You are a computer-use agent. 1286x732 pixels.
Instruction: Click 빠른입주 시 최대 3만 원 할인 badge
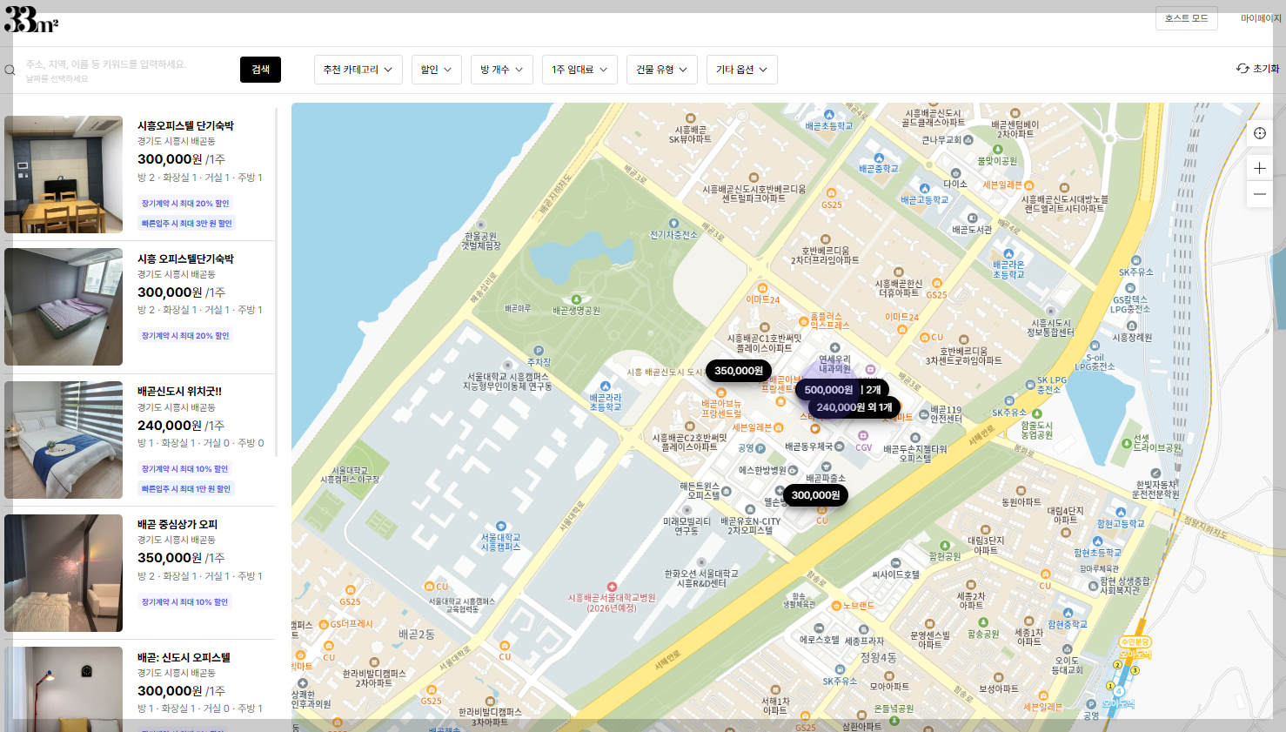point(186,224)
